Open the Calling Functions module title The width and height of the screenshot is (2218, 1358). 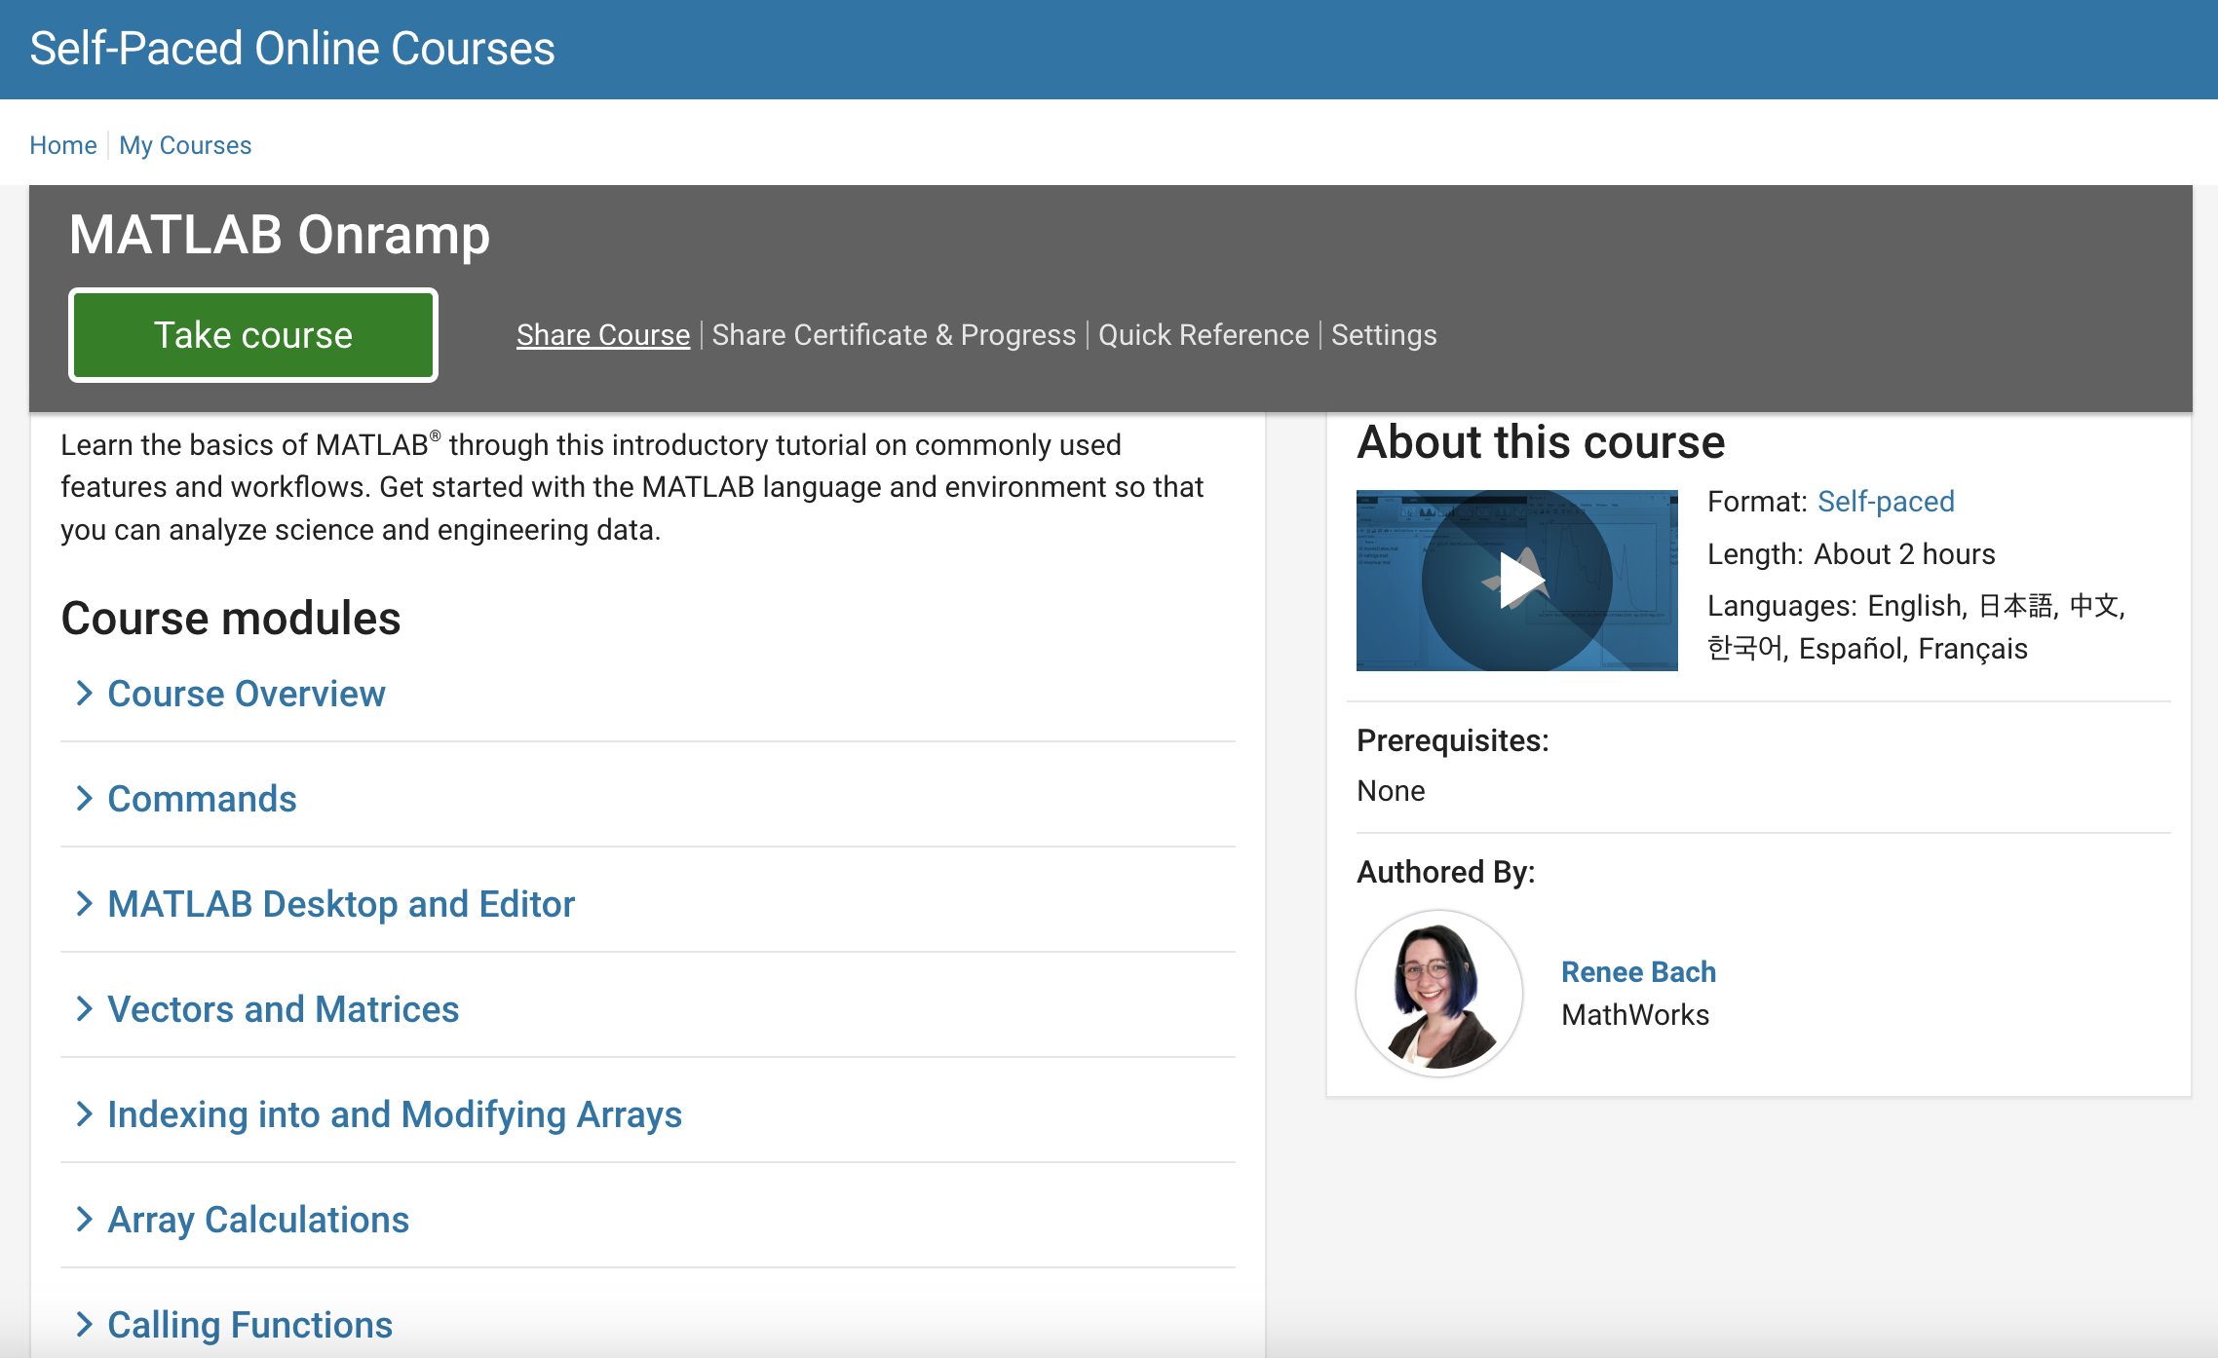[249, 1325]
